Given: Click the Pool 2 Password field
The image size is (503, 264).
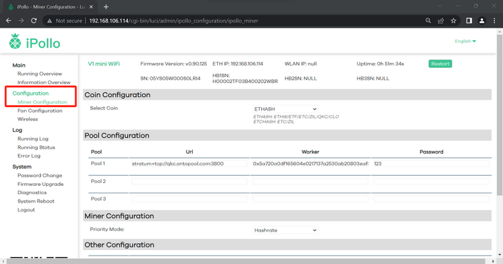Looking at the screenshot, I should coord(431,181).
